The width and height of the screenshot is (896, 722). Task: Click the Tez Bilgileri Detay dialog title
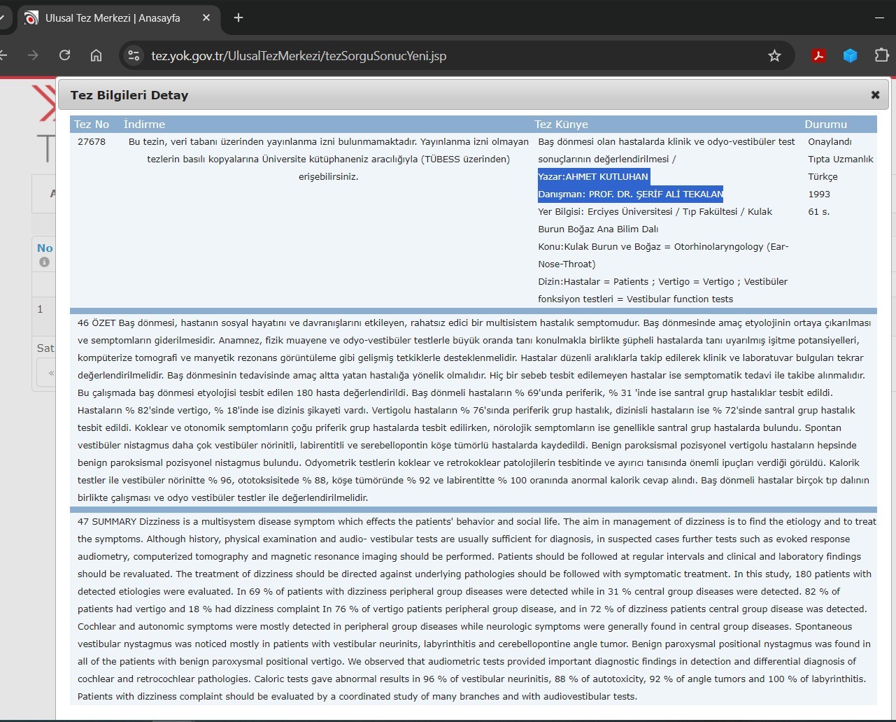point(129,95)
